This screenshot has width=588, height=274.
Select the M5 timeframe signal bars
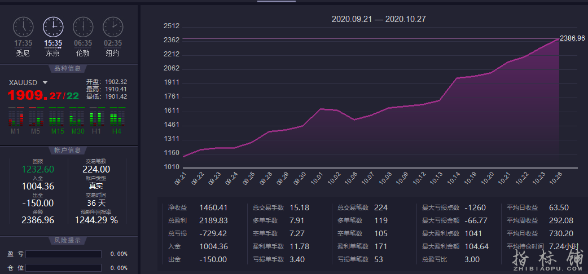coord(36,117)
